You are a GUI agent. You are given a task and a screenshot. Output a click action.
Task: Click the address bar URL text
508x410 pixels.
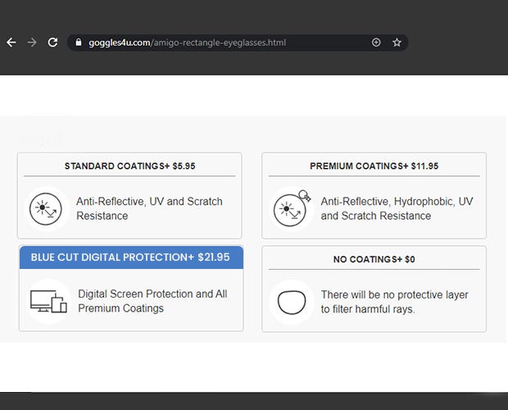click(x=187, y=43)
